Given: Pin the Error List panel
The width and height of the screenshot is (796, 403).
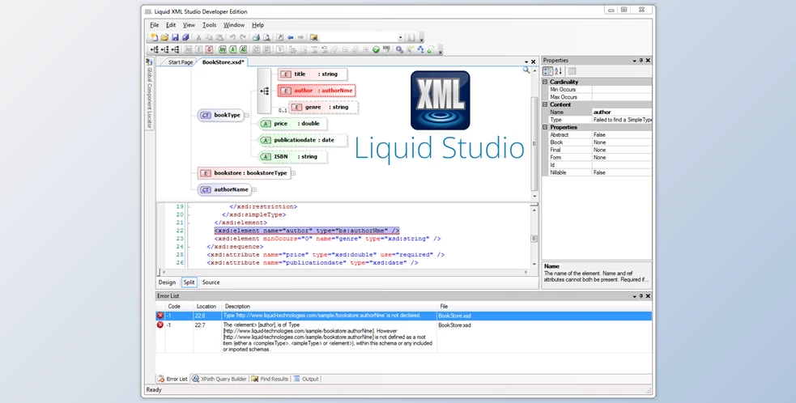Looking at the screenshot, I should [x=641, y=296].
